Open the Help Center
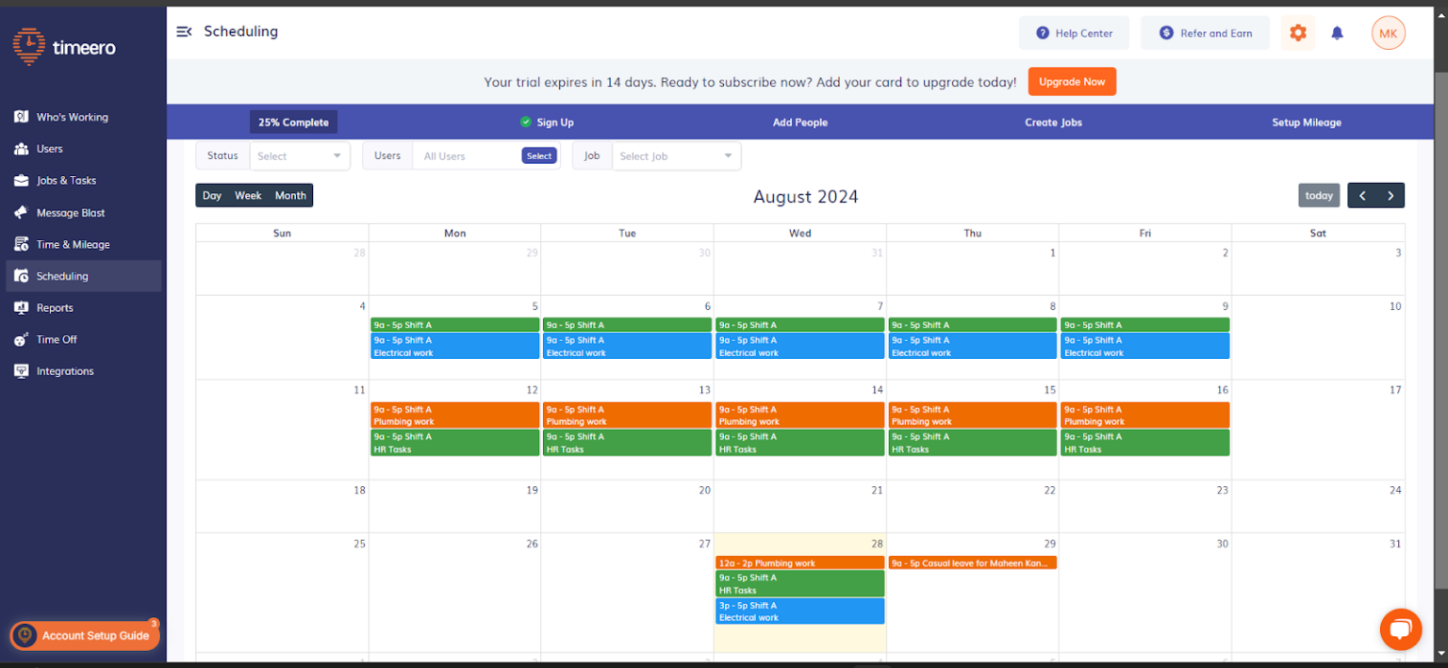 point(1074,32)
